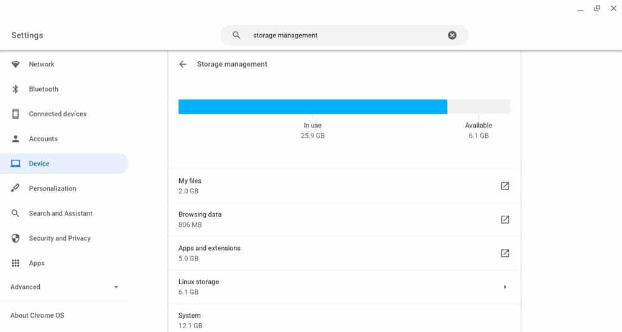Click the back arrow beside Storage management
Viewport: 622px width, 332px height.
pyautogui.click(x=182, y=64)
